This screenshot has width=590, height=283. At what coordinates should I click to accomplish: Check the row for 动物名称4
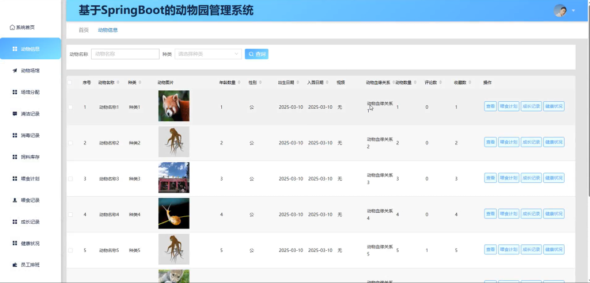tap(70, 214)
